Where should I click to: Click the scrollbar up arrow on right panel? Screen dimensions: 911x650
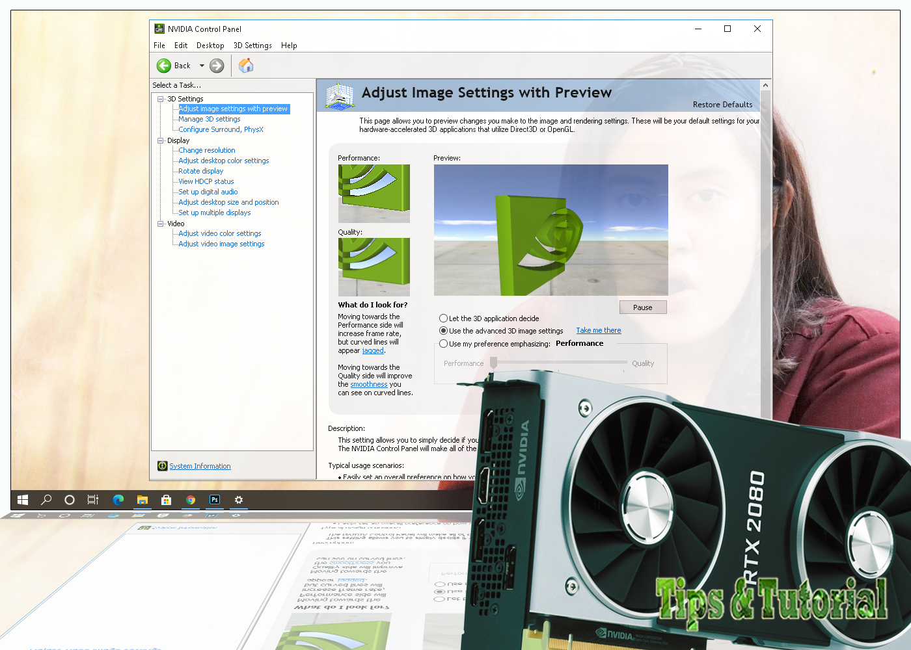point(765,85)
